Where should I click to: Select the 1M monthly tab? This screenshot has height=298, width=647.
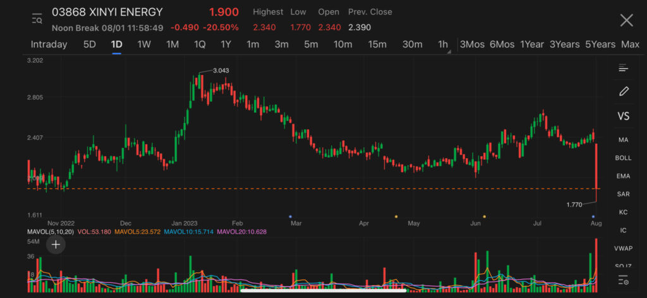(x=172, y=45)
